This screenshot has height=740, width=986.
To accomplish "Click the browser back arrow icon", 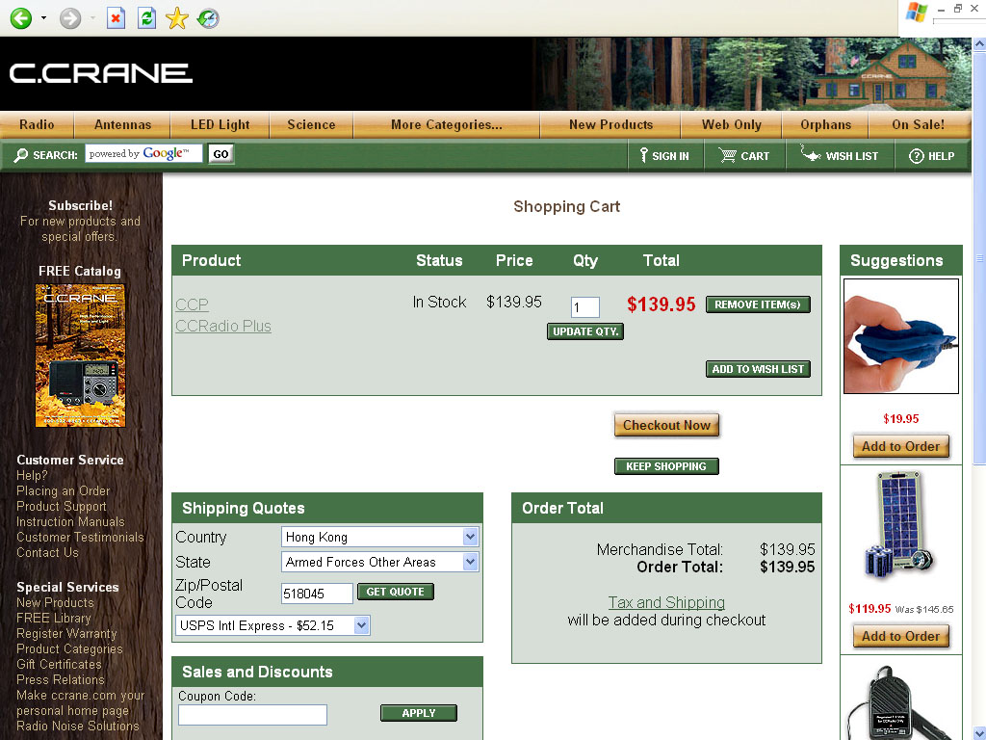I will pyautogui.click(x=20, y=18).
